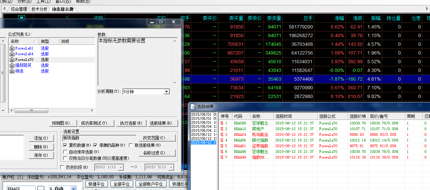This screenshot has height=190, width=430.
Task: Uncheck the 复权数据 checkbox
Action: tap(65, 146)
